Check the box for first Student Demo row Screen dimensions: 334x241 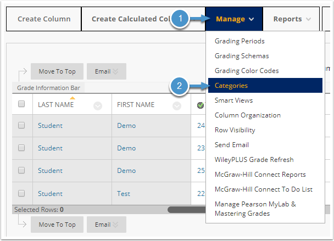coord(21,125)
